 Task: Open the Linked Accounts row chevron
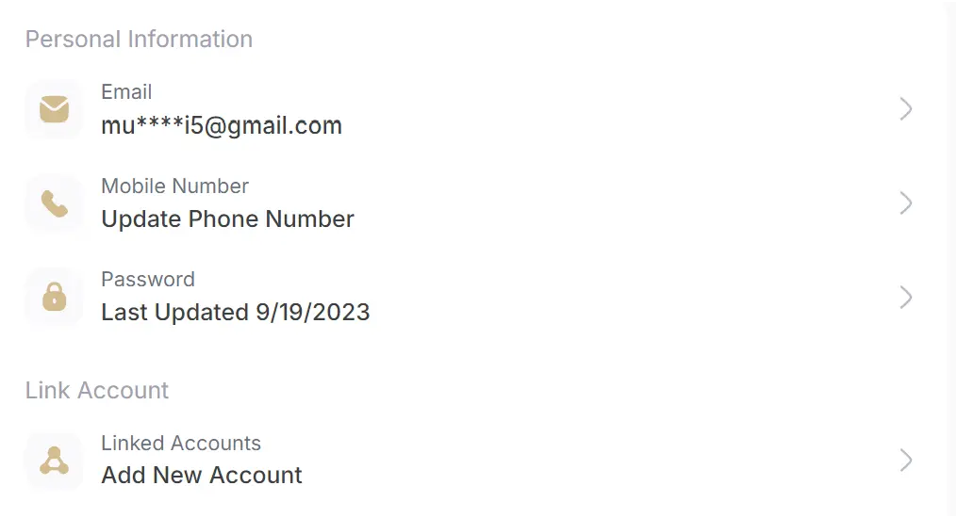(905, 461)
